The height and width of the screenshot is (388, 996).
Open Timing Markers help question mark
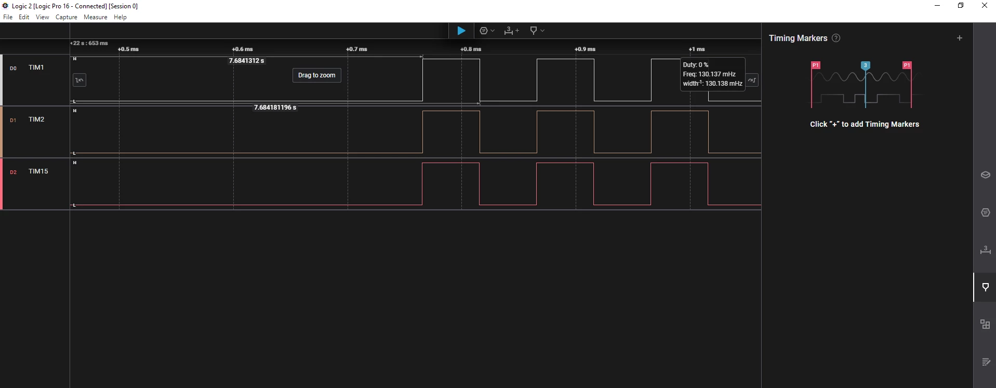pos(836,38)
